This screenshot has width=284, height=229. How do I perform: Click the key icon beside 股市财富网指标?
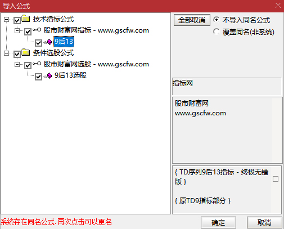tap(37, 30)
